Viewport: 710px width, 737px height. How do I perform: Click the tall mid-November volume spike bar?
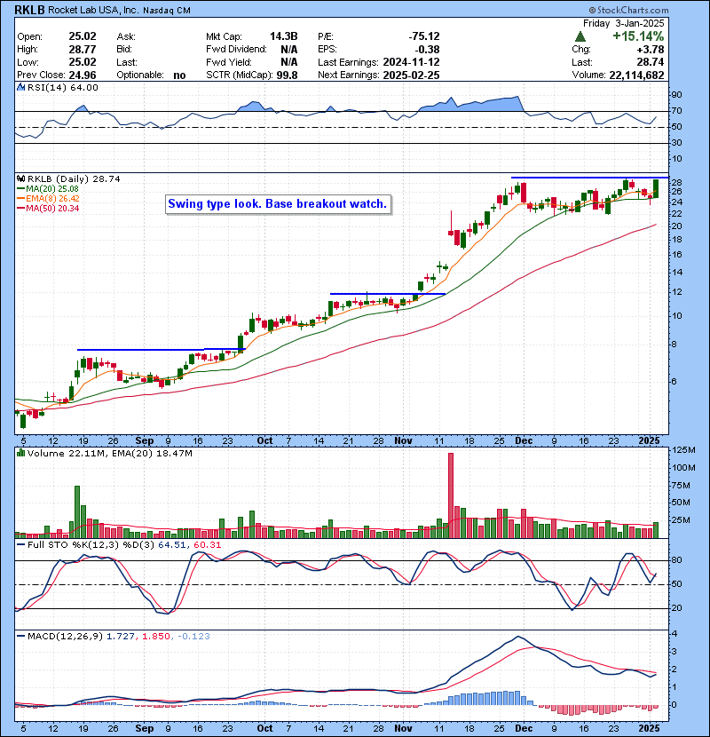coord(451,495)
